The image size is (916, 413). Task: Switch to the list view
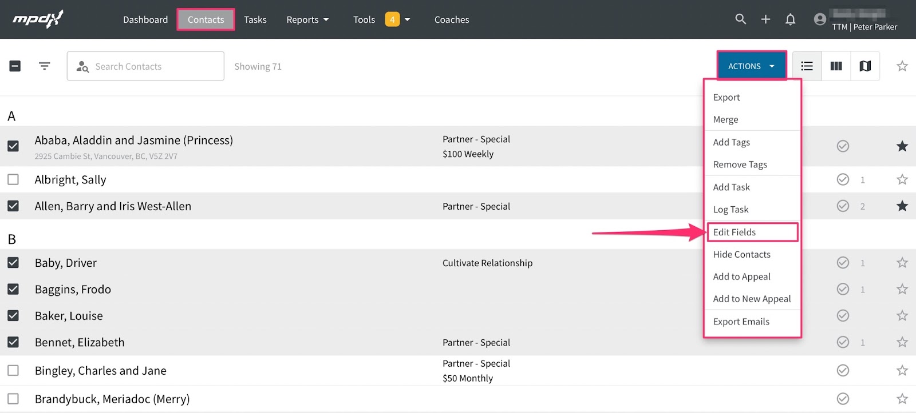tap(807, 66)
